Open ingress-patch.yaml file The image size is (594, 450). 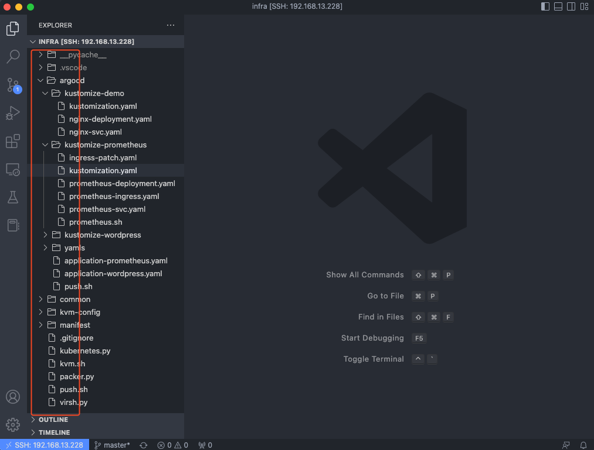[x=106, y=157]
